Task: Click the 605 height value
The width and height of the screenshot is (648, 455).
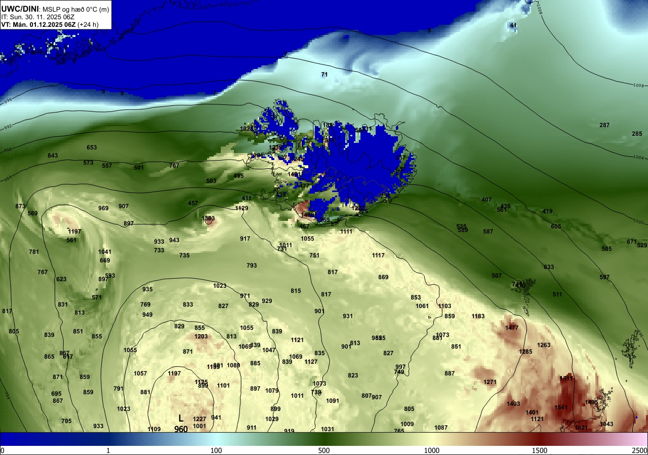Action: pos(556,226)
